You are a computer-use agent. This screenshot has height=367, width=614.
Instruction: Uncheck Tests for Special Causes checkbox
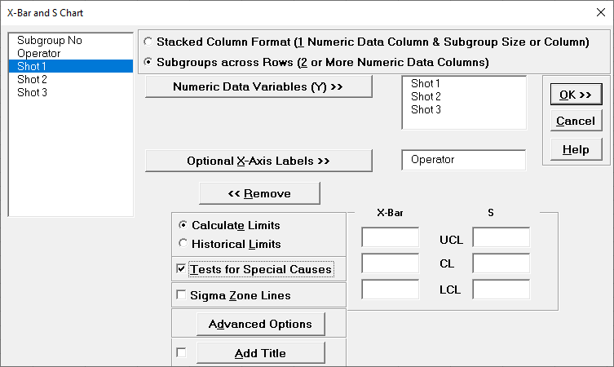click(x=181, y=268)
